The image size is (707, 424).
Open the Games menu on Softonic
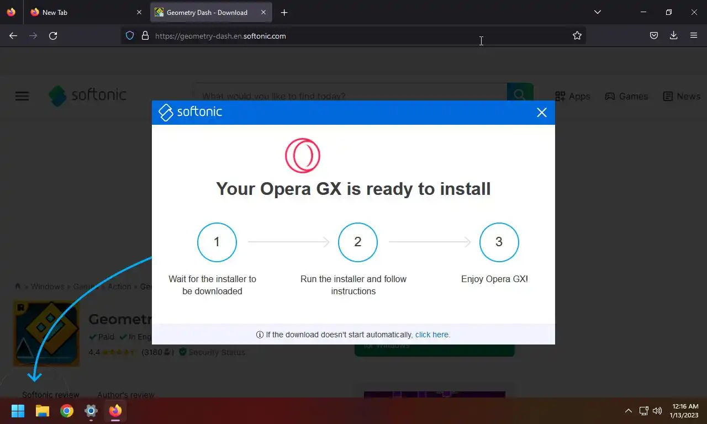point(626,96)
